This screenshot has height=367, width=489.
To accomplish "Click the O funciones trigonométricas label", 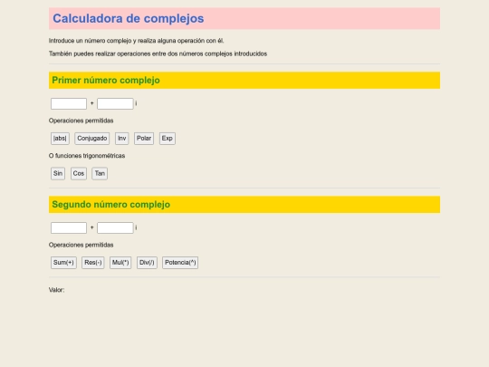I will tap(87, 156).
